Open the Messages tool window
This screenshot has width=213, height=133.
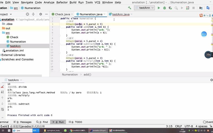23,122
